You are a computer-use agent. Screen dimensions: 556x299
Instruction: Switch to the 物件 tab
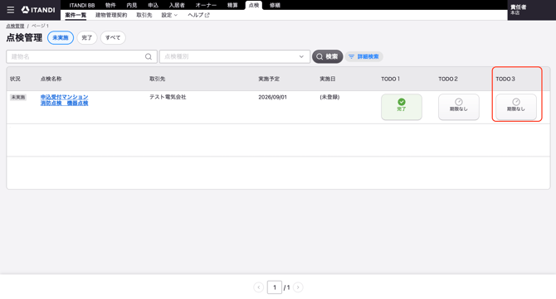110,5
